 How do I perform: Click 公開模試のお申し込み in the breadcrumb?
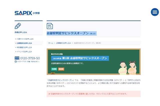click(63, 43)
